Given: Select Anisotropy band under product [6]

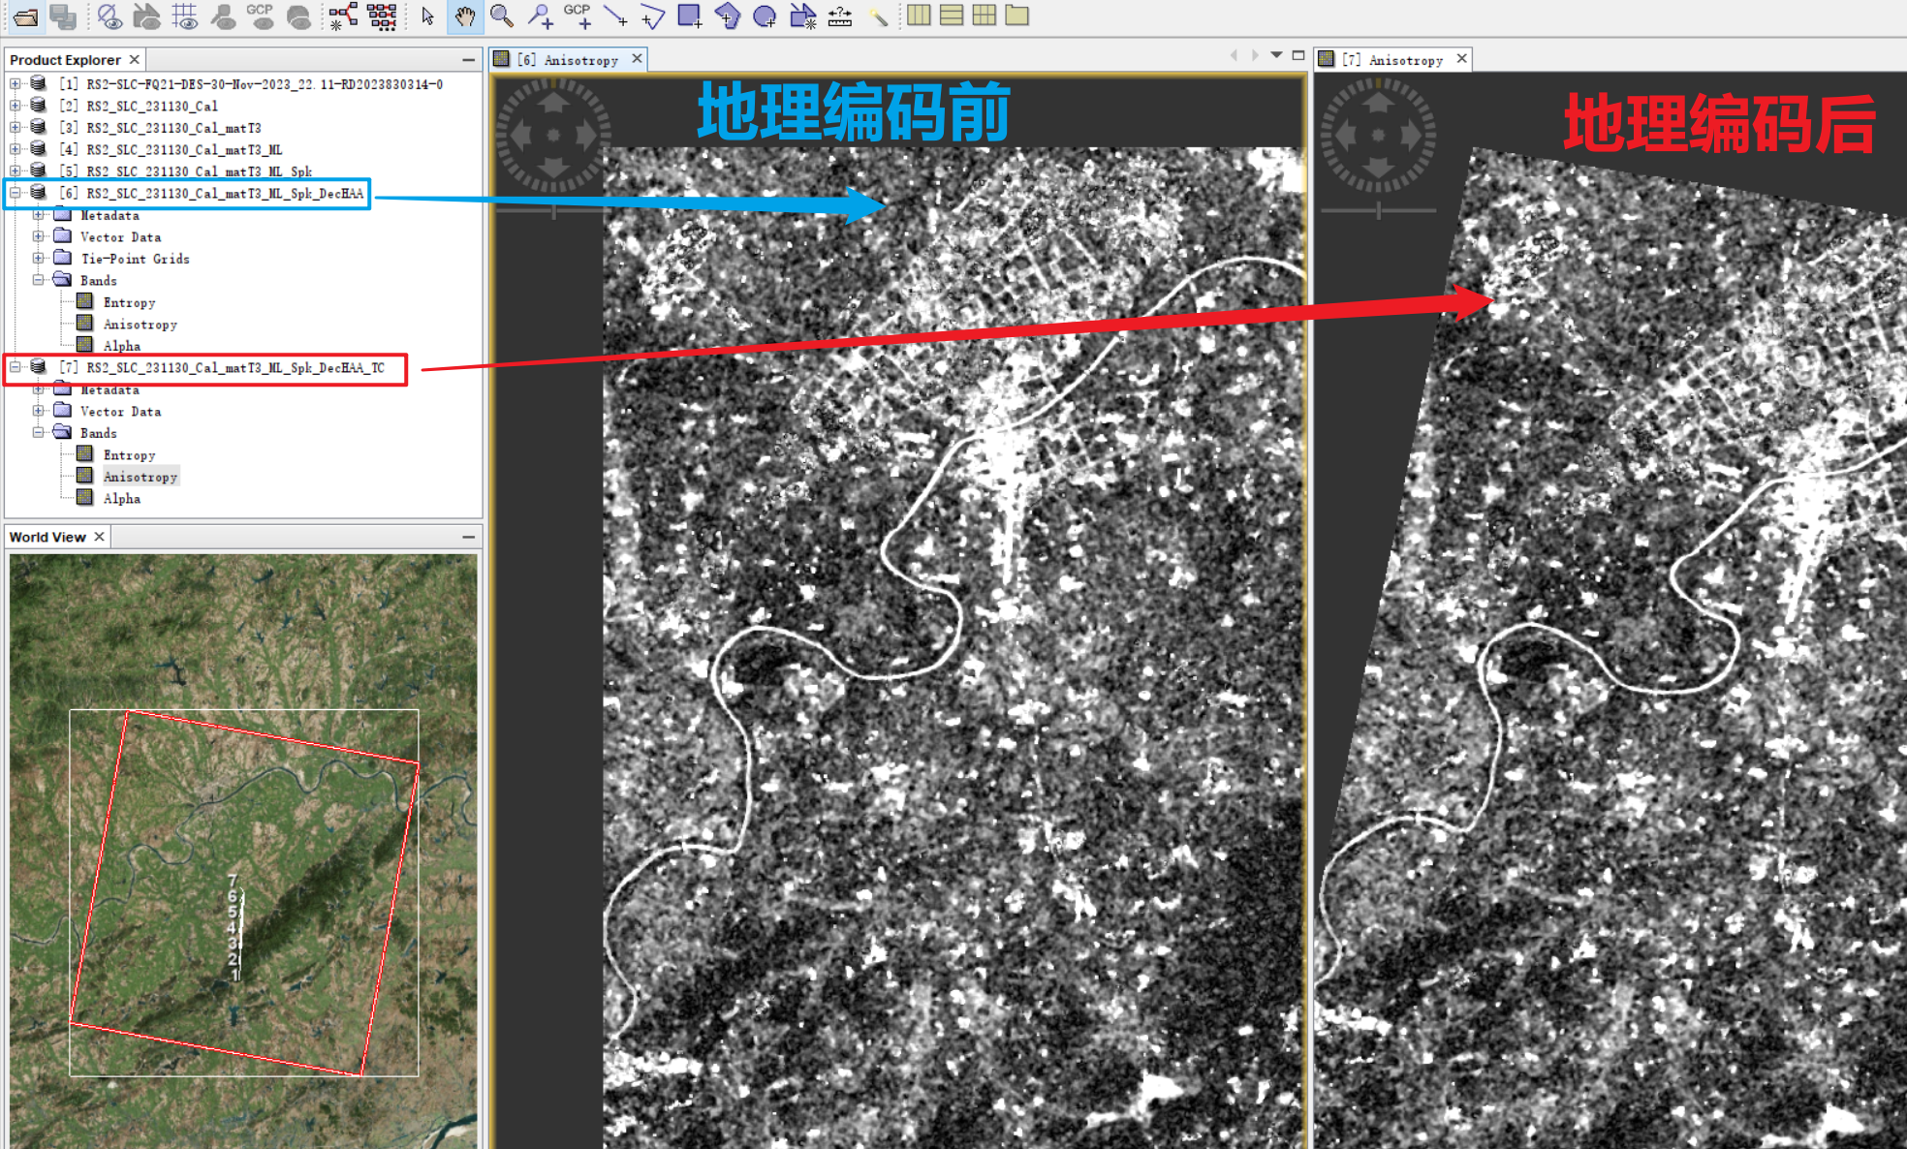Looking at the screenshot, I should tap(140, 325).
